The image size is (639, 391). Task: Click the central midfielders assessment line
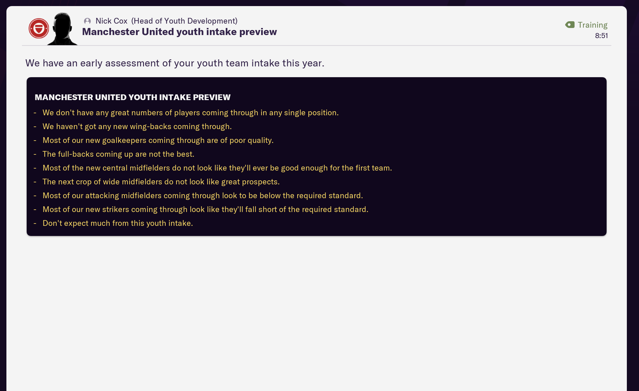(x=217, y=168)
